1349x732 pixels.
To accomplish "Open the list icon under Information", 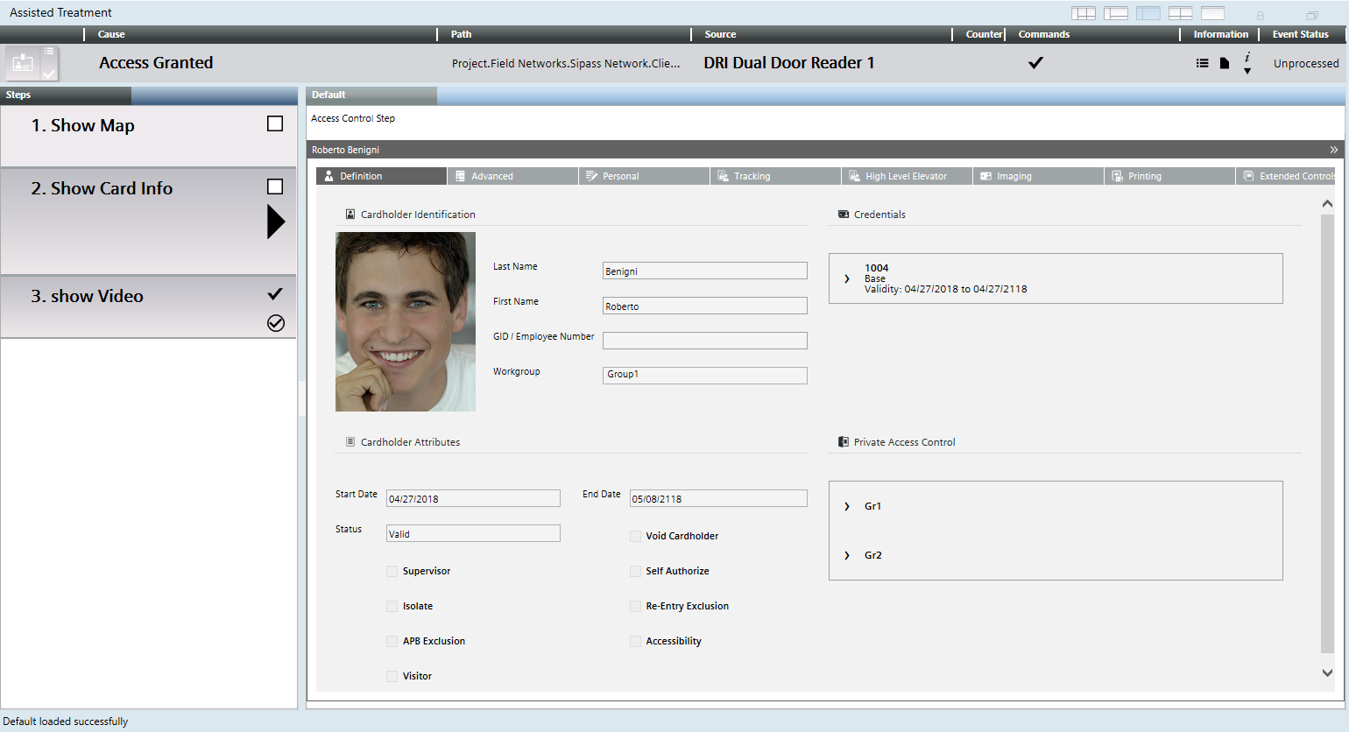I will [1202, 63].
